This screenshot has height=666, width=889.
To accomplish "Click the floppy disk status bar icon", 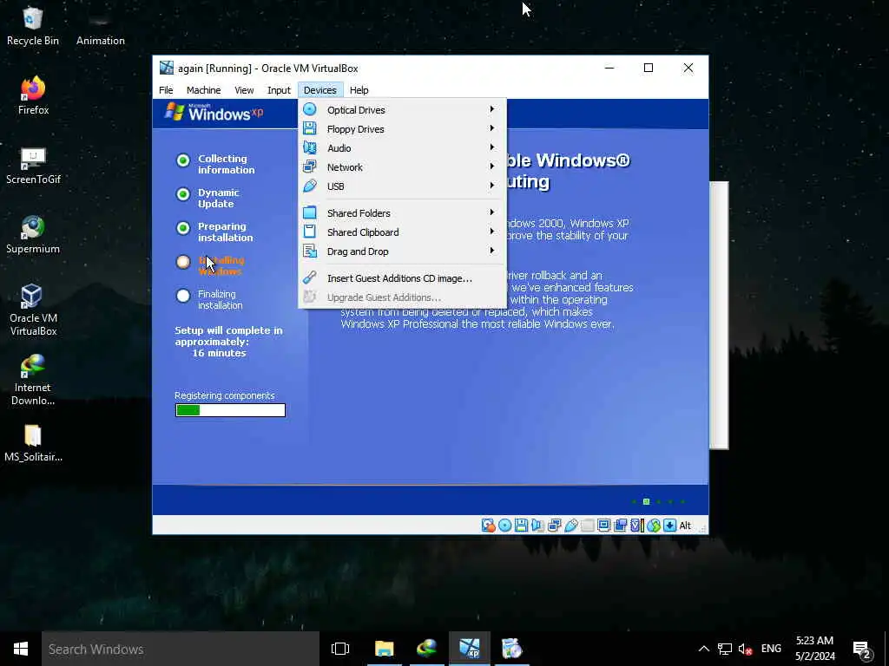I will 521,526.
